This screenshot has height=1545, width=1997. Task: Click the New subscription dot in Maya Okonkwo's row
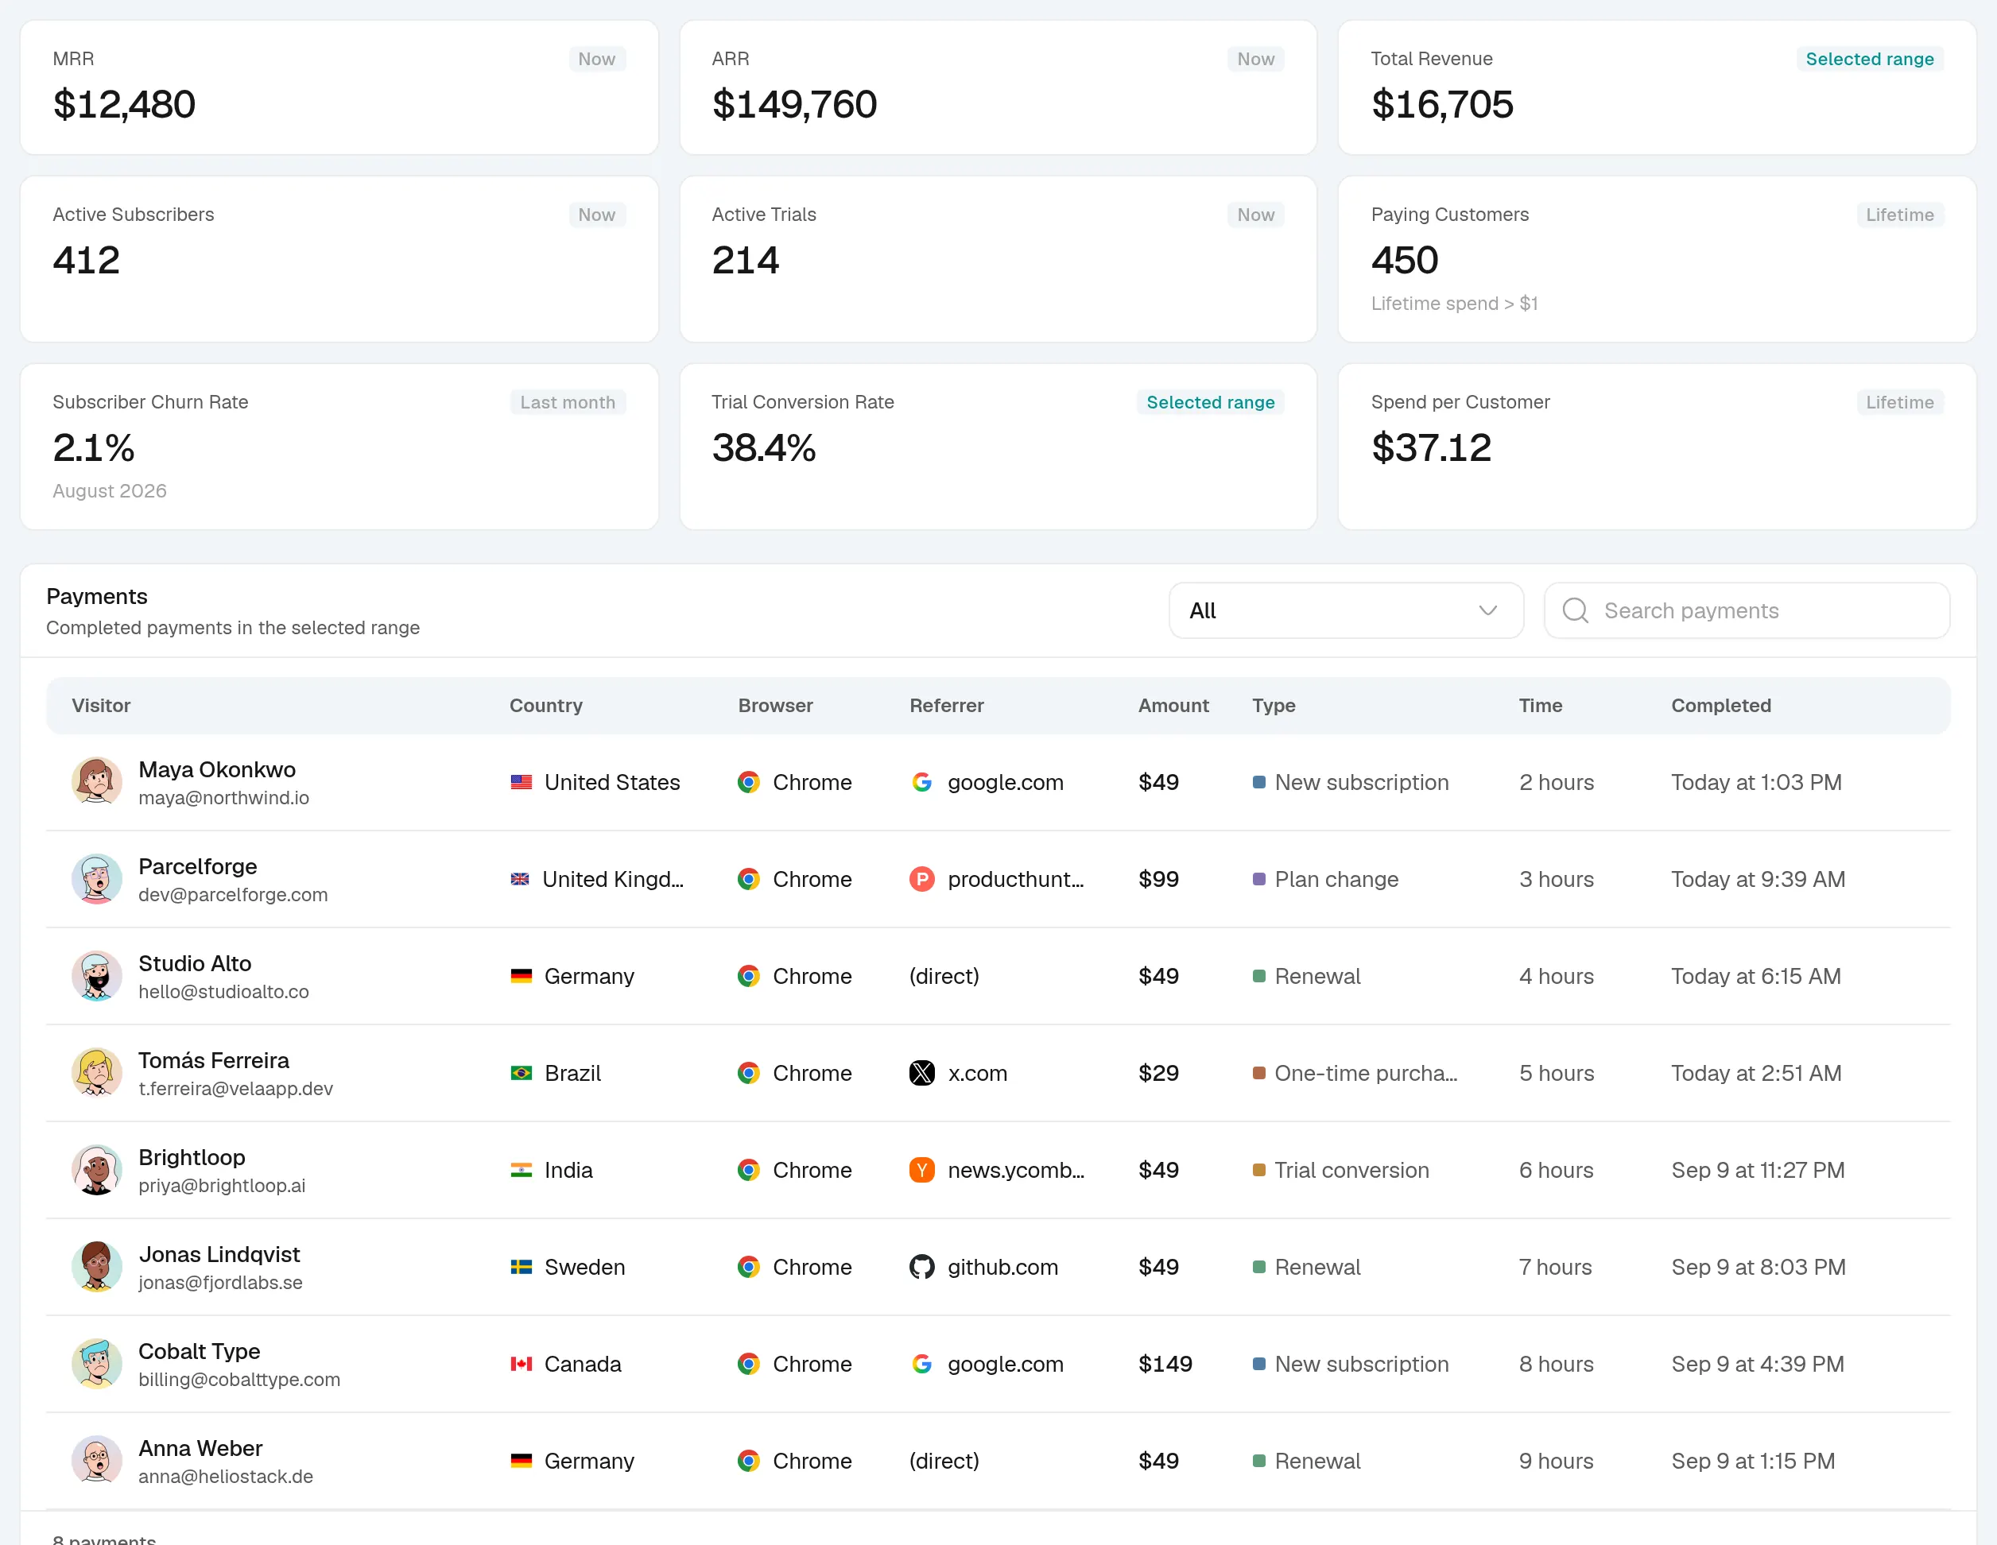click(1259, 782)
